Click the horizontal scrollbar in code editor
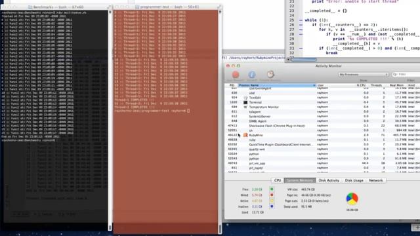Image resolution: width=420 pixels, height=236 pixels. [303, 60]
